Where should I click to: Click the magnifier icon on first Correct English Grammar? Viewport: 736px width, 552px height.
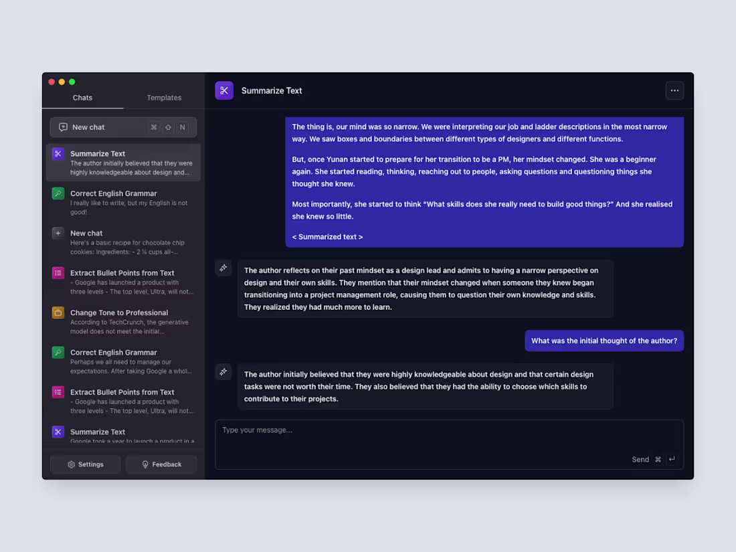58,193
